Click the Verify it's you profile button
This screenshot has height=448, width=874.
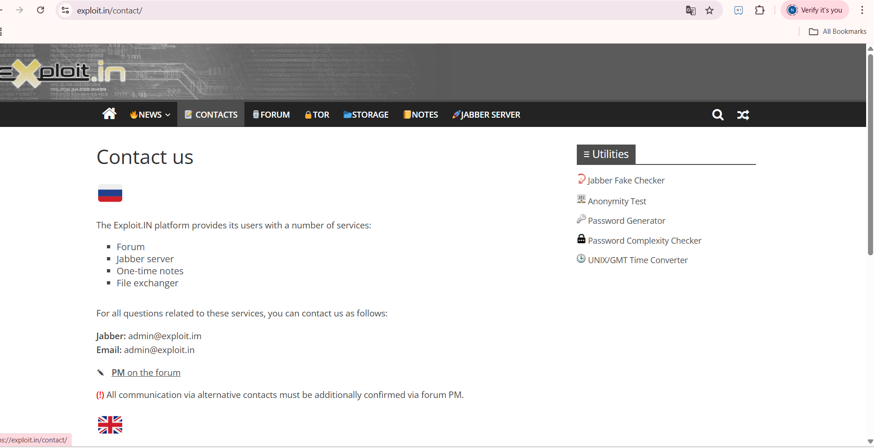(x=815, y=10)
